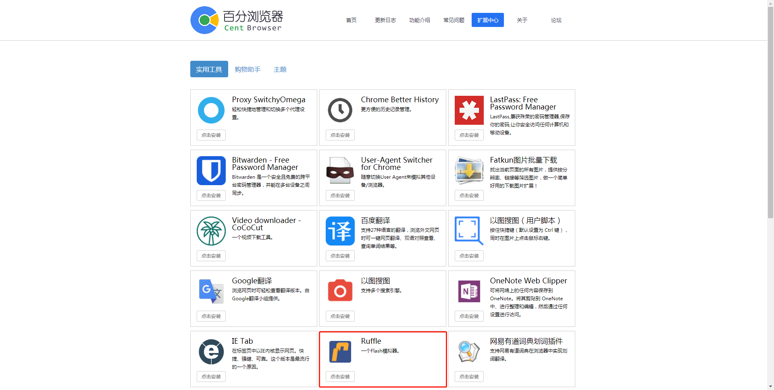Viewport: 774px width, 390px height.
Task: Go to 首页 in the navigation
Action: coord(351,20)
